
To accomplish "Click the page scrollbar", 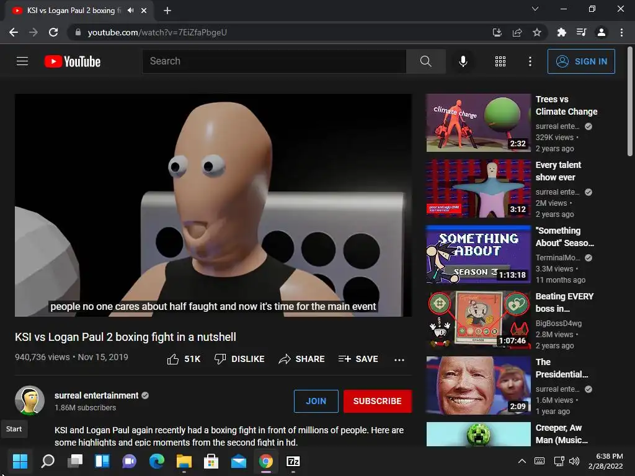I will (630, 102).
